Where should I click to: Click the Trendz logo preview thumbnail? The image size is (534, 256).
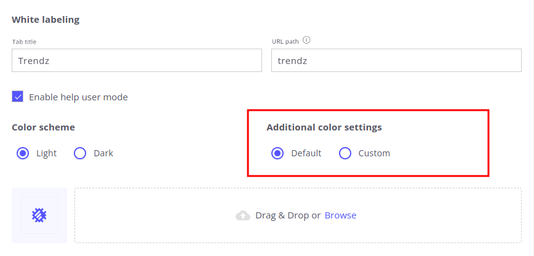(x=39, y=215)
